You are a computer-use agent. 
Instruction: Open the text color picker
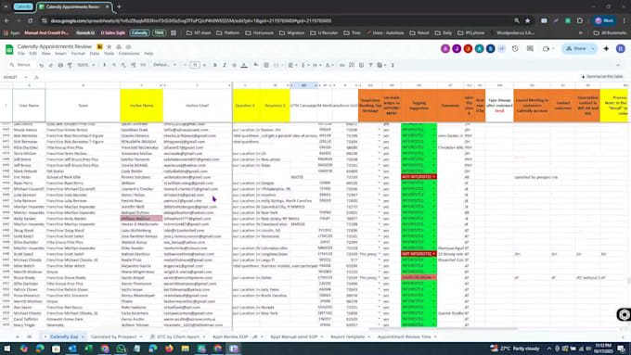tap(244, 65)
